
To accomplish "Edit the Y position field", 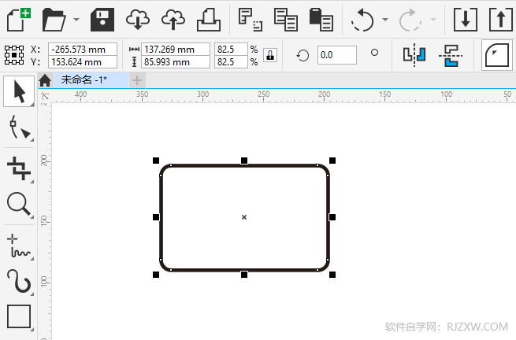I will coord(83,62).
